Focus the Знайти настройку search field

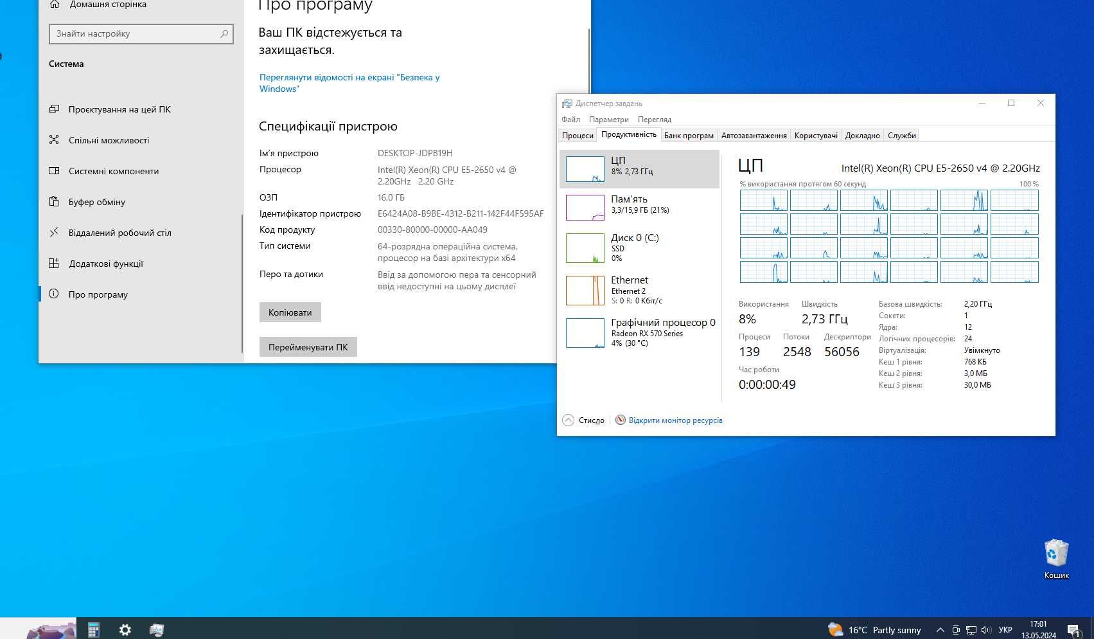(x=141, y=33)
